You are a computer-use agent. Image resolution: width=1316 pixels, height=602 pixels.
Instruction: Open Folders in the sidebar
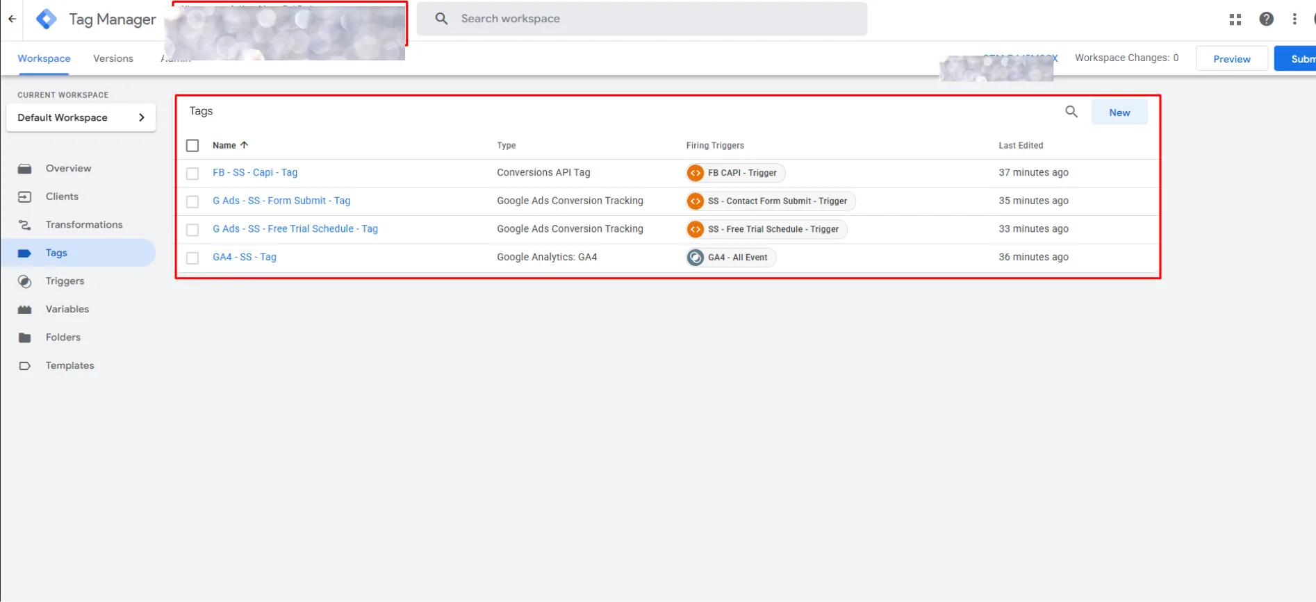coord(63,337)
